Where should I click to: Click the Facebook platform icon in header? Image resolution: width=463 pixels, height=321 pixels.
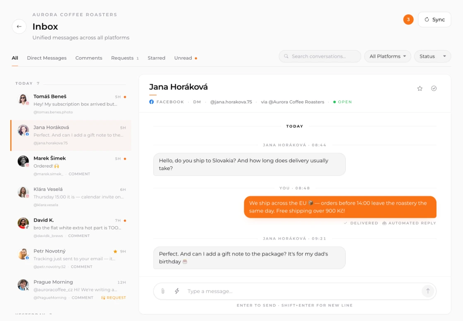(152, 102)
